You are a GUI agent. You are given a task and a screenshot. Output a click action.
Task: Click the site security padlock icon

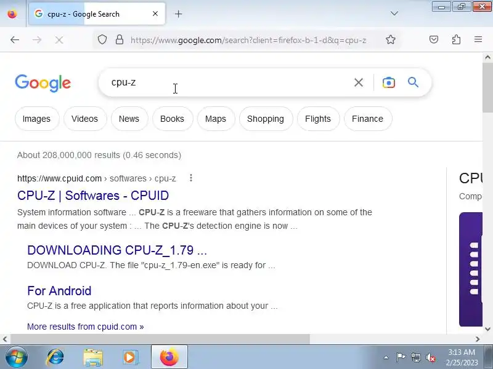(120, 40)
